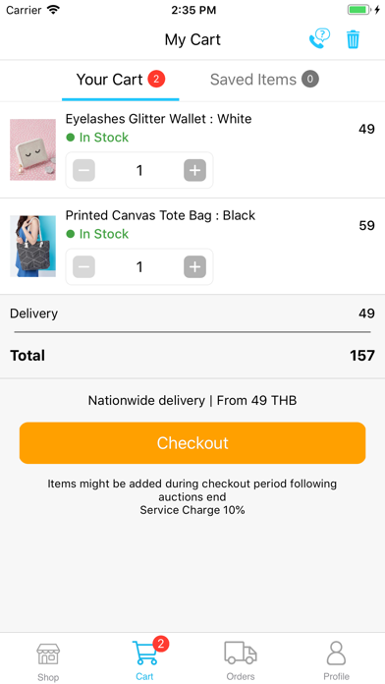This screenshot has width=385, height=684.
Task: Increase quantity of Printed Canvas Tote Bag
Action: click(194, 267)
